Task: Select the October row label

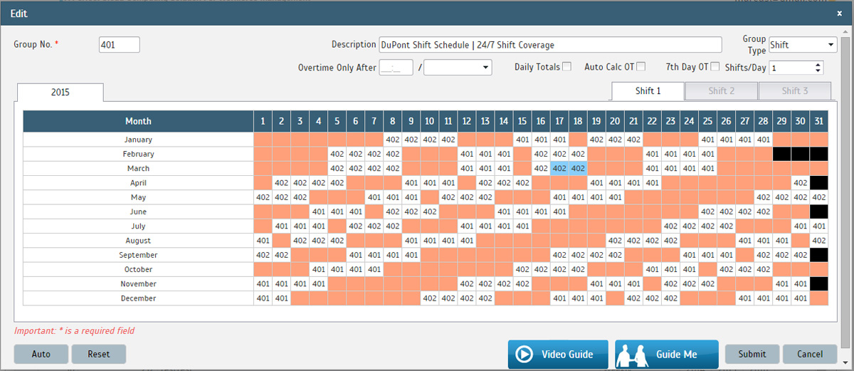Action: [139, 269]
